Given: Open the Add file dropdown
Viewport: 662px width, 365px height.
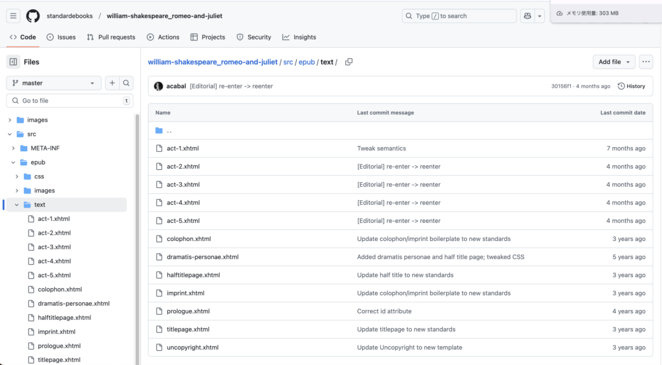Looking at the screenshot, I should (614, 62).
